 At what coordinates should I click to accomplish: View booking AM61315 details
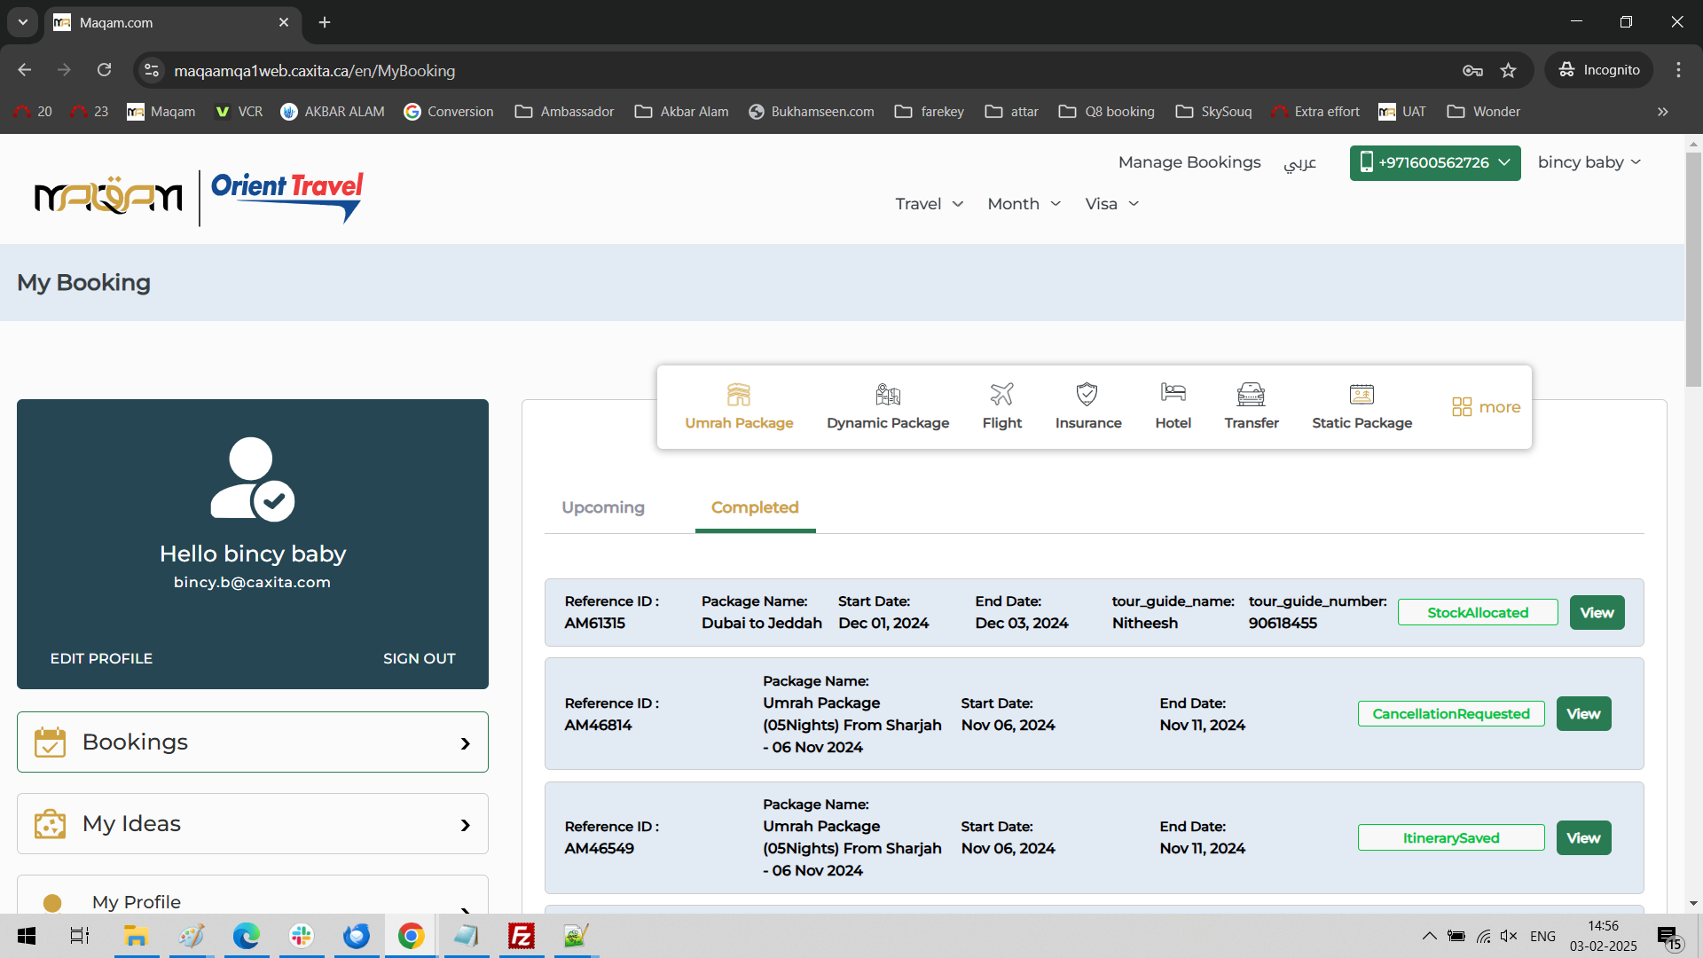coord(1597,613)
